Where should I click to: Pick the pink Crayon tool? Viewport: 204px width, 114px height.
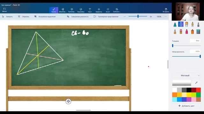click(x=186, y=32)
